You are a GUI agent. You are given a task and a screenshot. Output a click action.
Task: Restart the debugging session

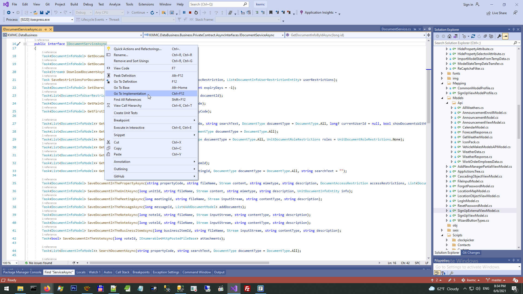coord(196,13)
